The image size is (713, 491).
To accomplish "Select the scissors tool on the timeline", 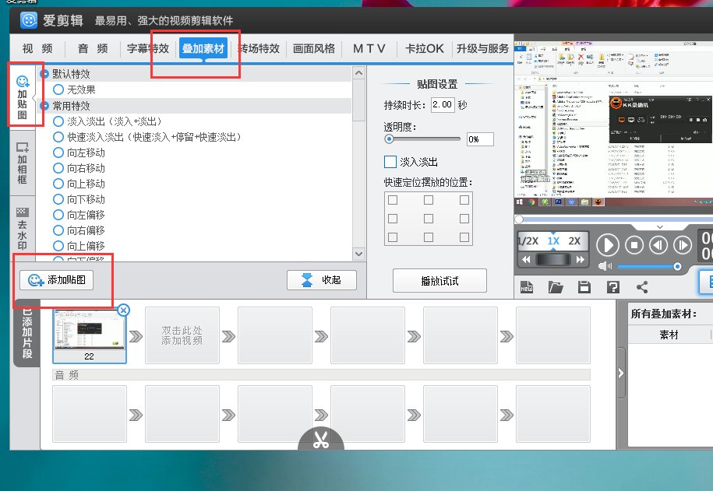I will [322, 442].
